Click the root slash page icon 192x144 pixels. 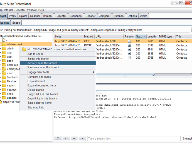point(4,40)
